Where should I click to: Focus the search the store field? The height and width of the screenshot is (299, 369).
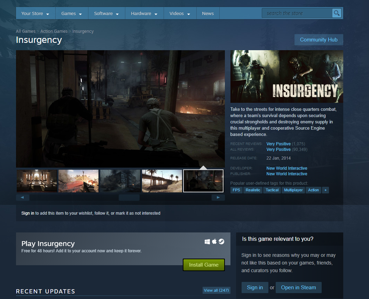(x=297, y=13)
